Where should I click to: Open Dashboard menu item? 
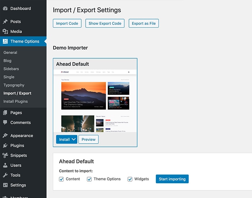tap(21, 9)
